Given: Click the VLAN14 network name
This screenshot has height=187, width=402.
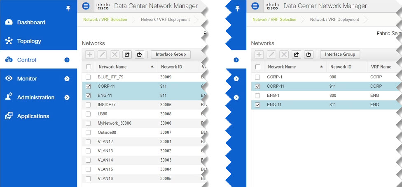Looking at the screenshot, I should tap(105, 160).
